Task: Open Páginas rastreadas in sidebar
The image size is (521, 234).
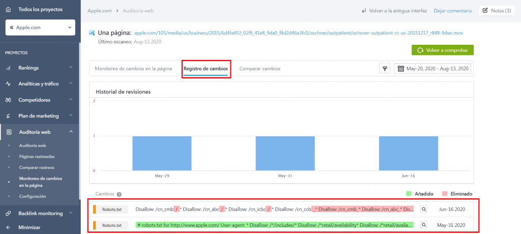Action: click(37, 156)
